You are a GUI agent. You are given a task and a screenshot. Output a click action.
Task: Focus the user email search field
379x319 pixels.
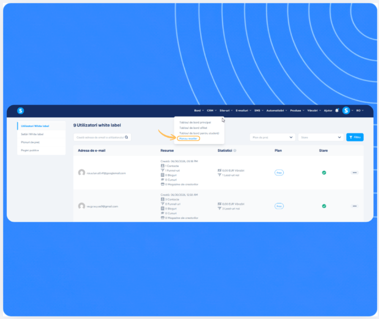102,137
